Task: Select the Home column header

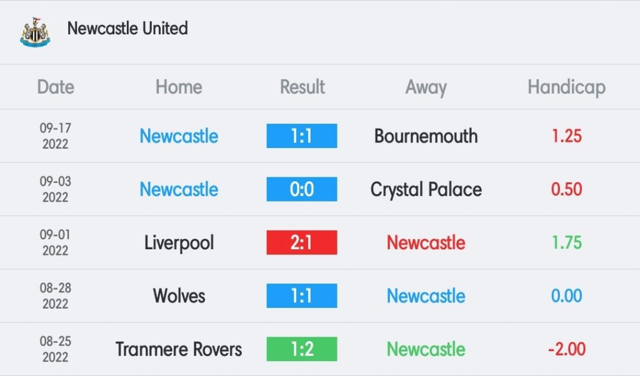Action: [x=179, y=87]
